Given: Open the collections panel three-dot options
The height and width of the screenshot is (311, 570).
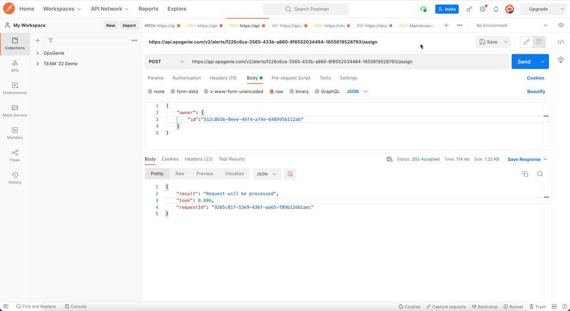Looking at the screenshot, I should click(134, 41).
